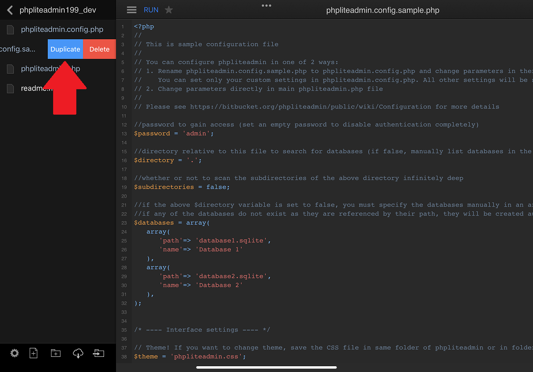Tap the file icon beside phpliteadmin.config.php
This screenshot has height=372, width=533.
point(11,29)
